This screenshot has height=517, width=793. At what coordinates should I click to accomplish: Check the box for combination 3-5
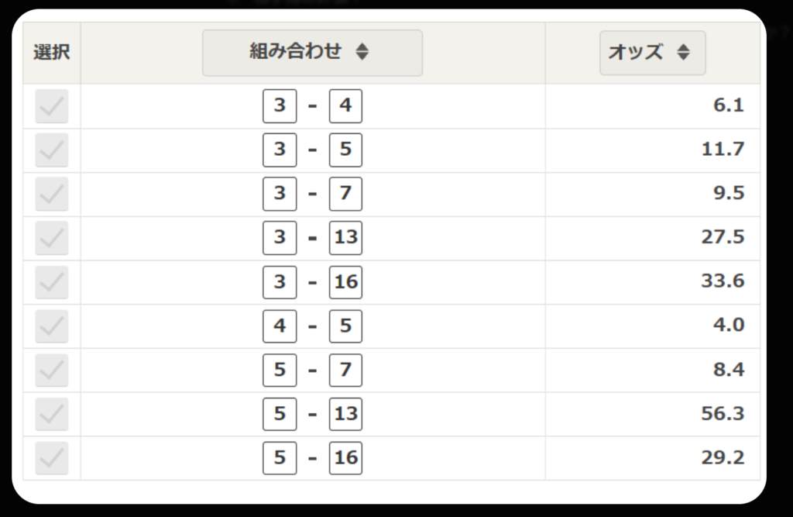pyautogui.click(x=51, y=150)
